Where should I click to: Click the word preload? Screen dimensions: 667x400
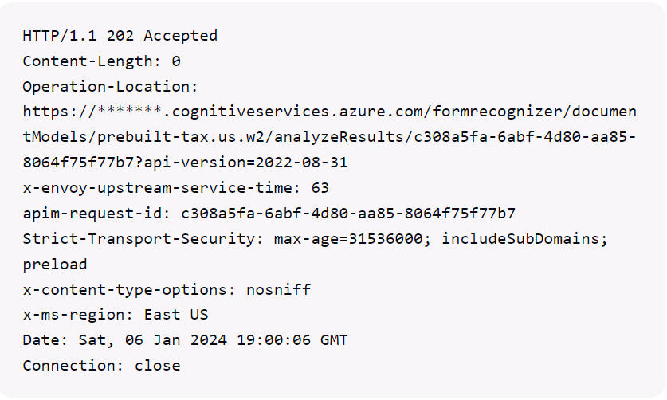coord(55,264)
